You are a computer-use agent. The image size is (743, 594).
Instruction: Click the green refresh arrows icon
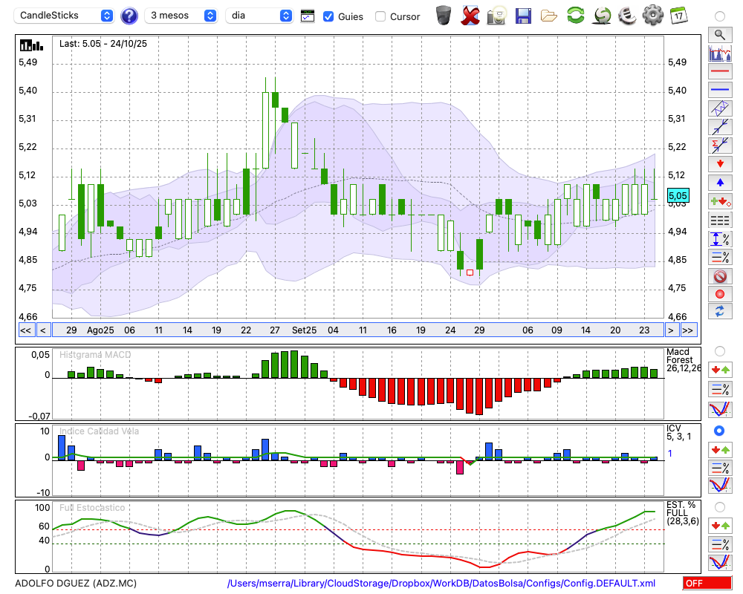point(575,15)
